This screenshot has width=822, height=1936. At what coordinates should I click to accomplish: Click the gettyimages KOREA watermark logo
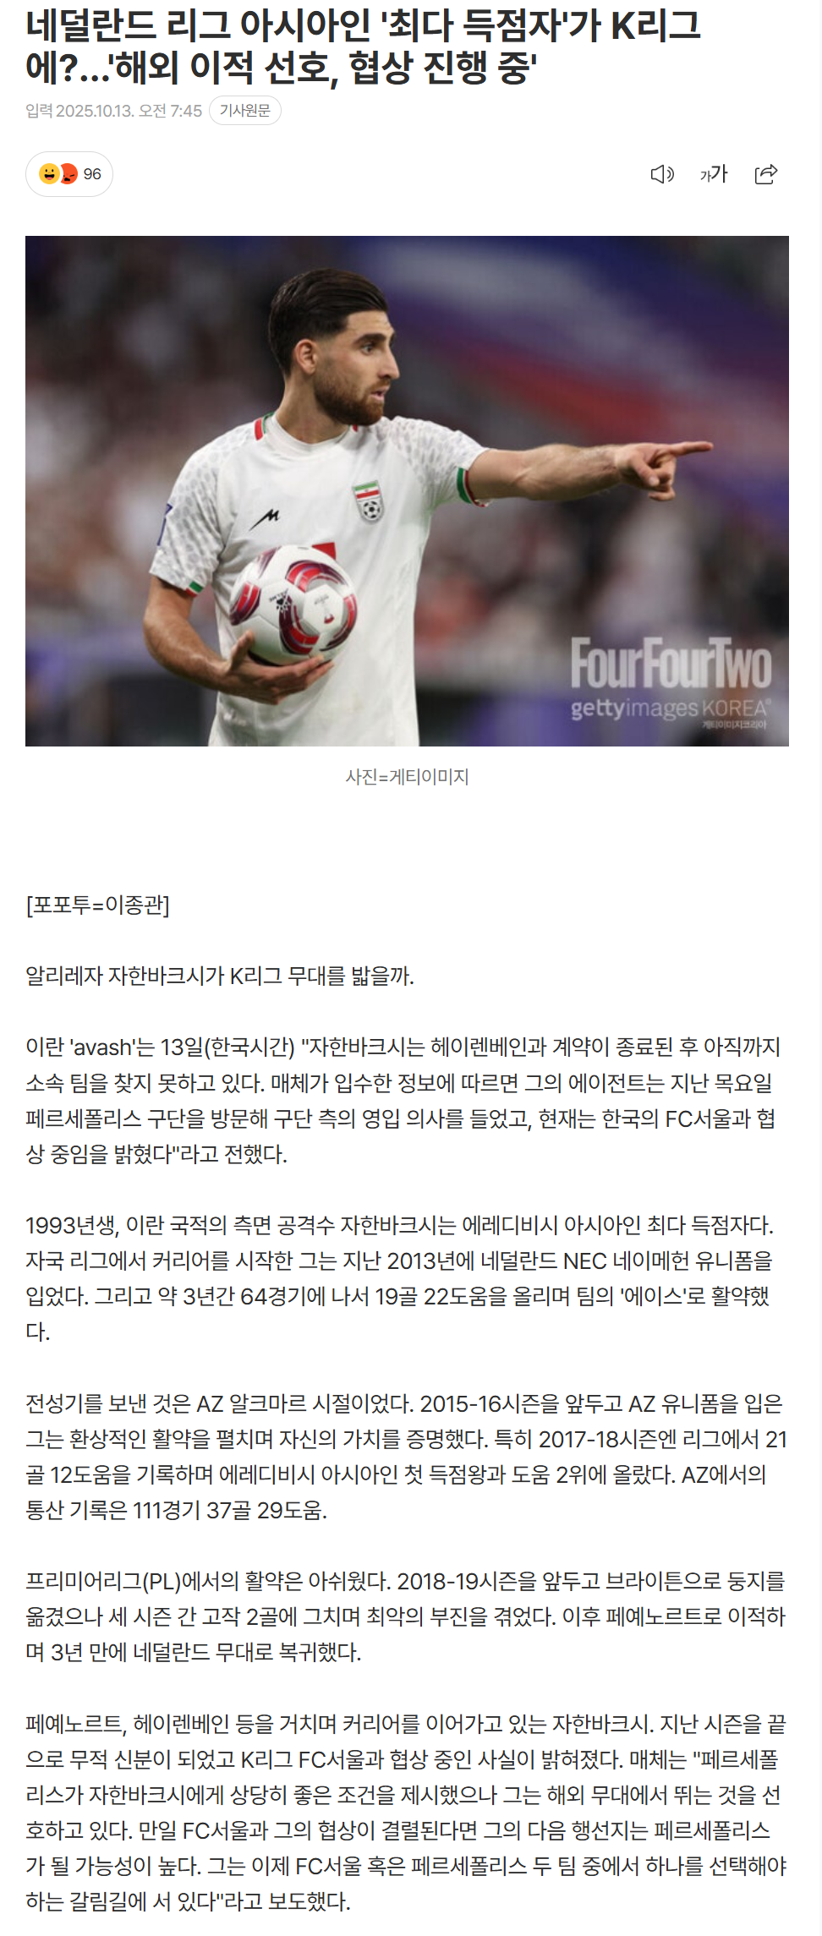click(x=669, y=709)
